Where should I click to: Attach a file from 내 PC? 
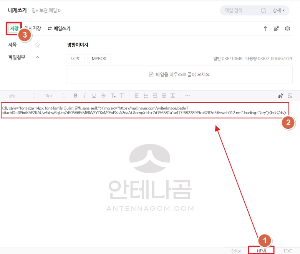pyautogui.click(x=75, y=59)
